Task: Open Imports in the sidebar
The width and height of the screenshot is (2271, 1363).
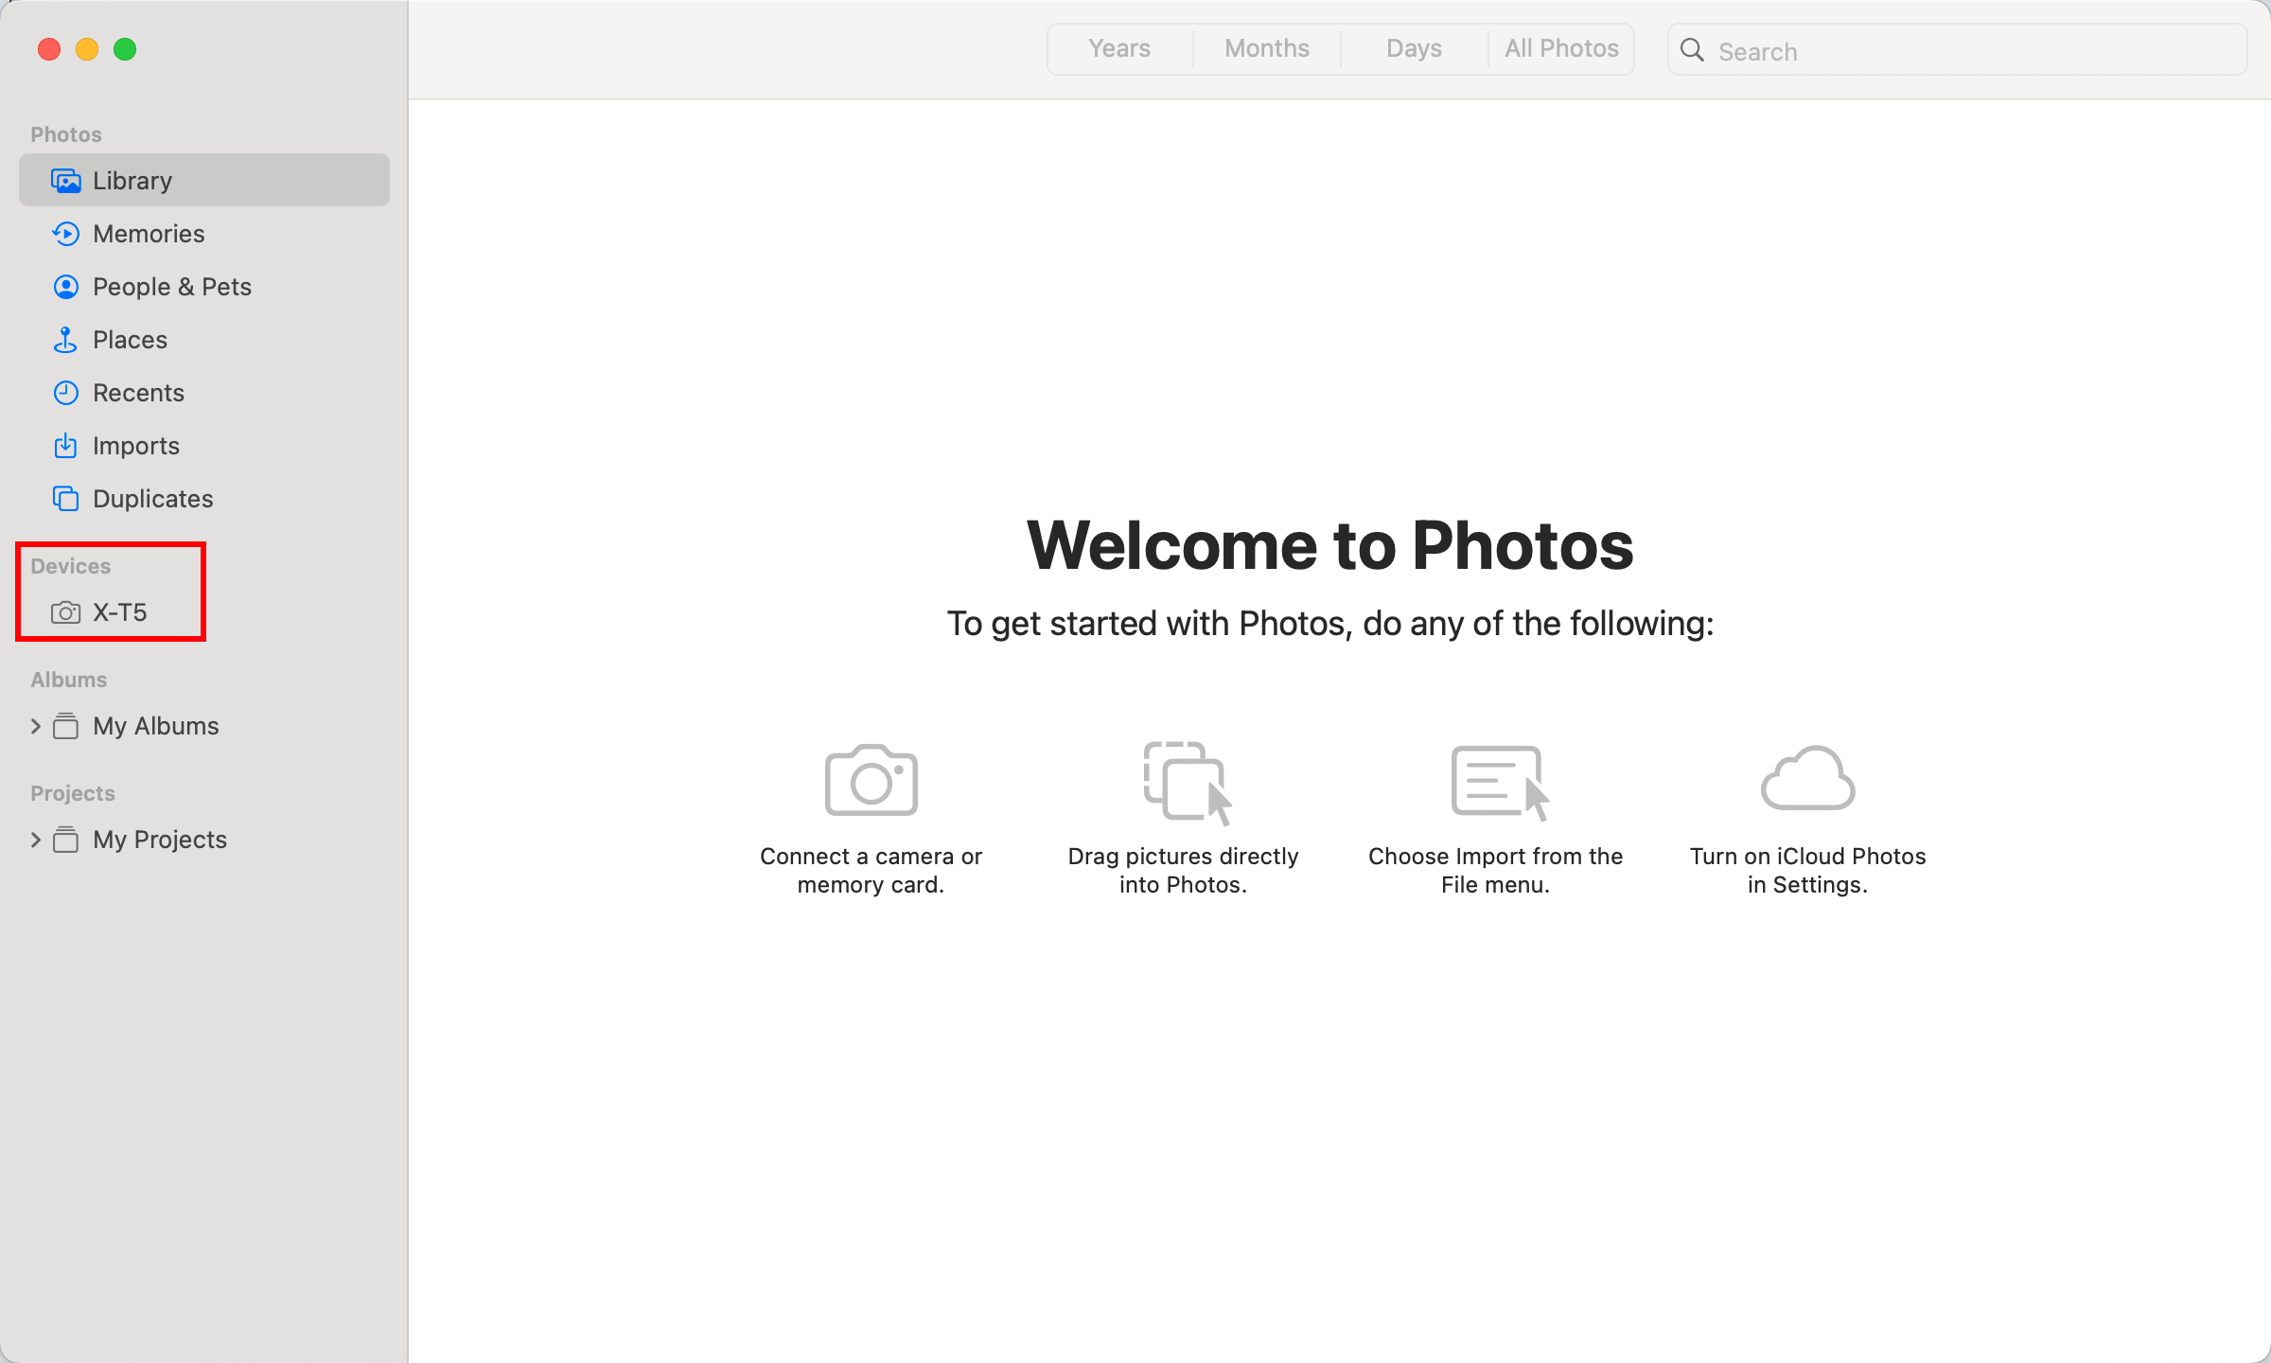Action: pyautogui.click(x=135, y=446)
